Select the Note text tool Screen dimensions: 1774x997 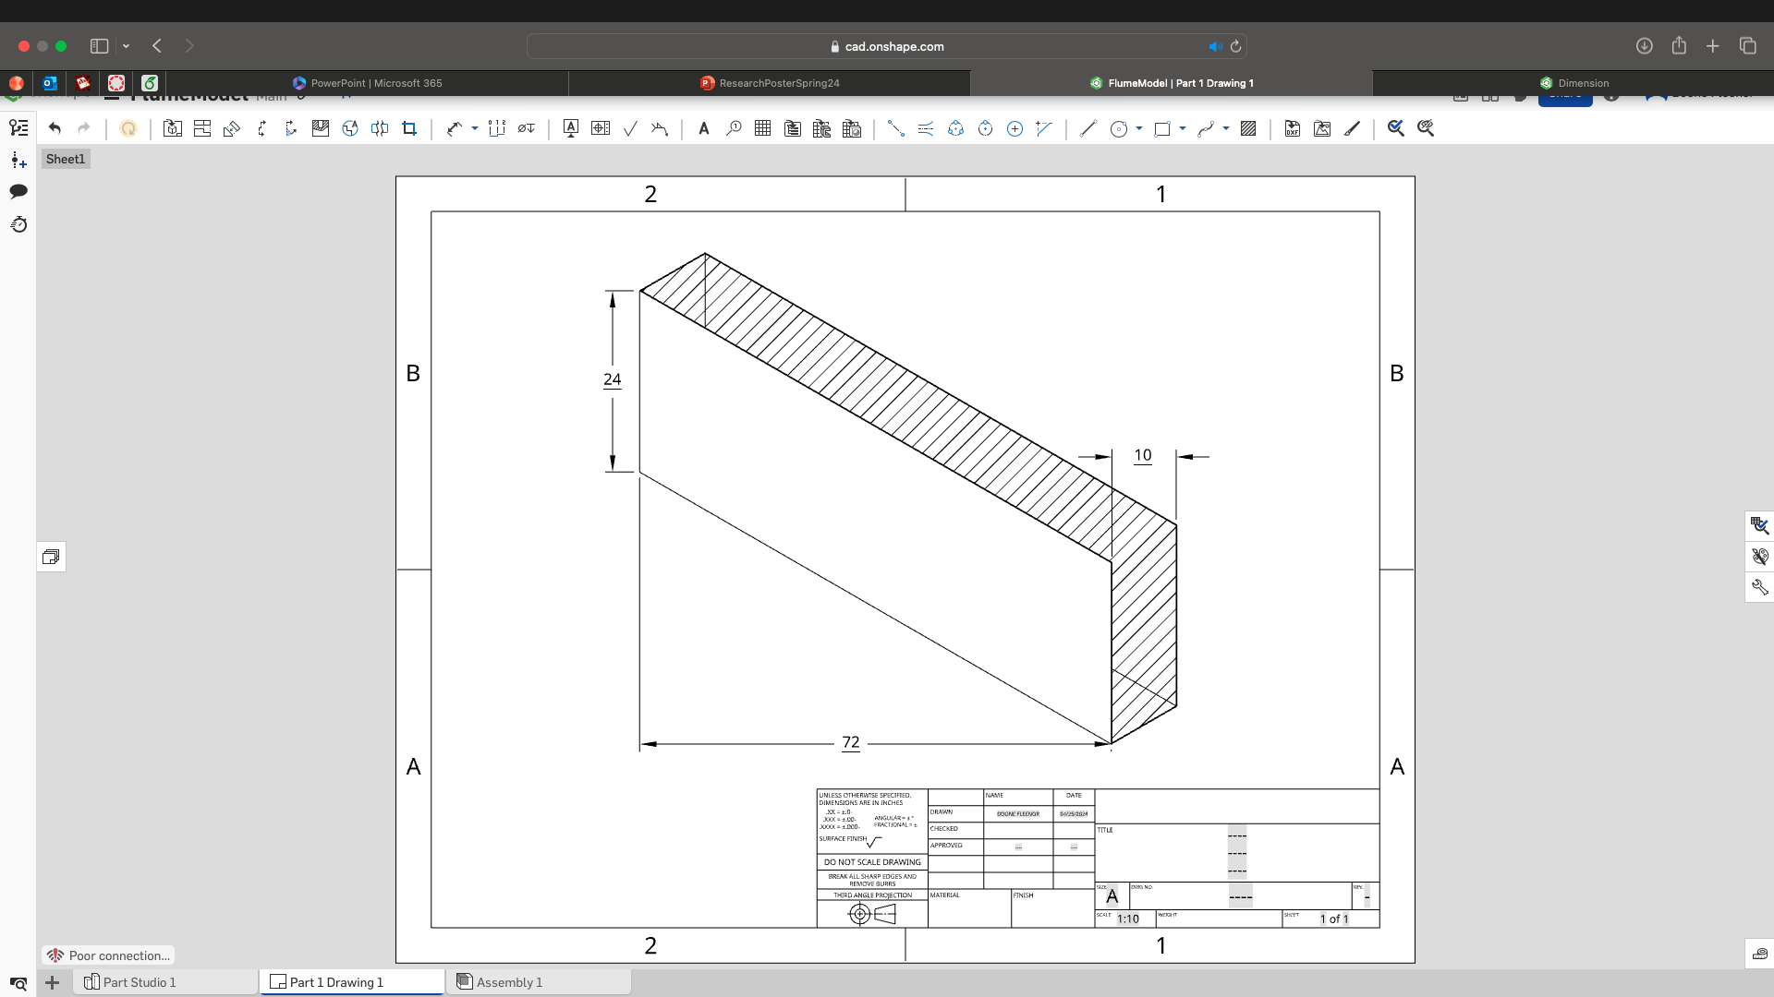pos(703,128)
